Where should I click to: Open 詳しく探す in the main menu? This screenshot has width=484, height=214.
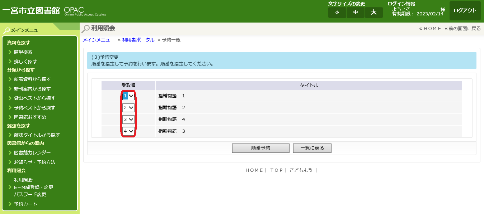[x=25, y=62]
